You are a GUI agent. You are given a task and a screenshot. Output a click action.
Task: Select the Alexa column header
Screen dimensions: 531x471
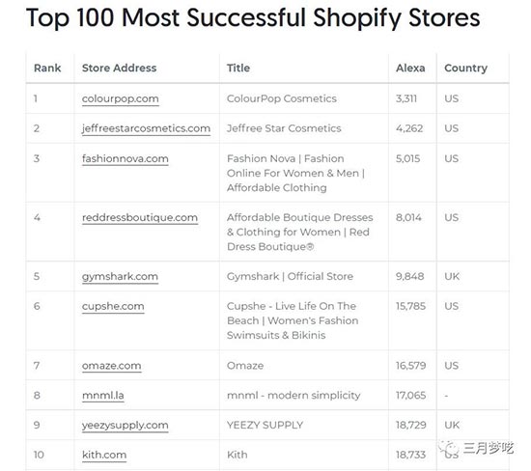coord(410,69)
